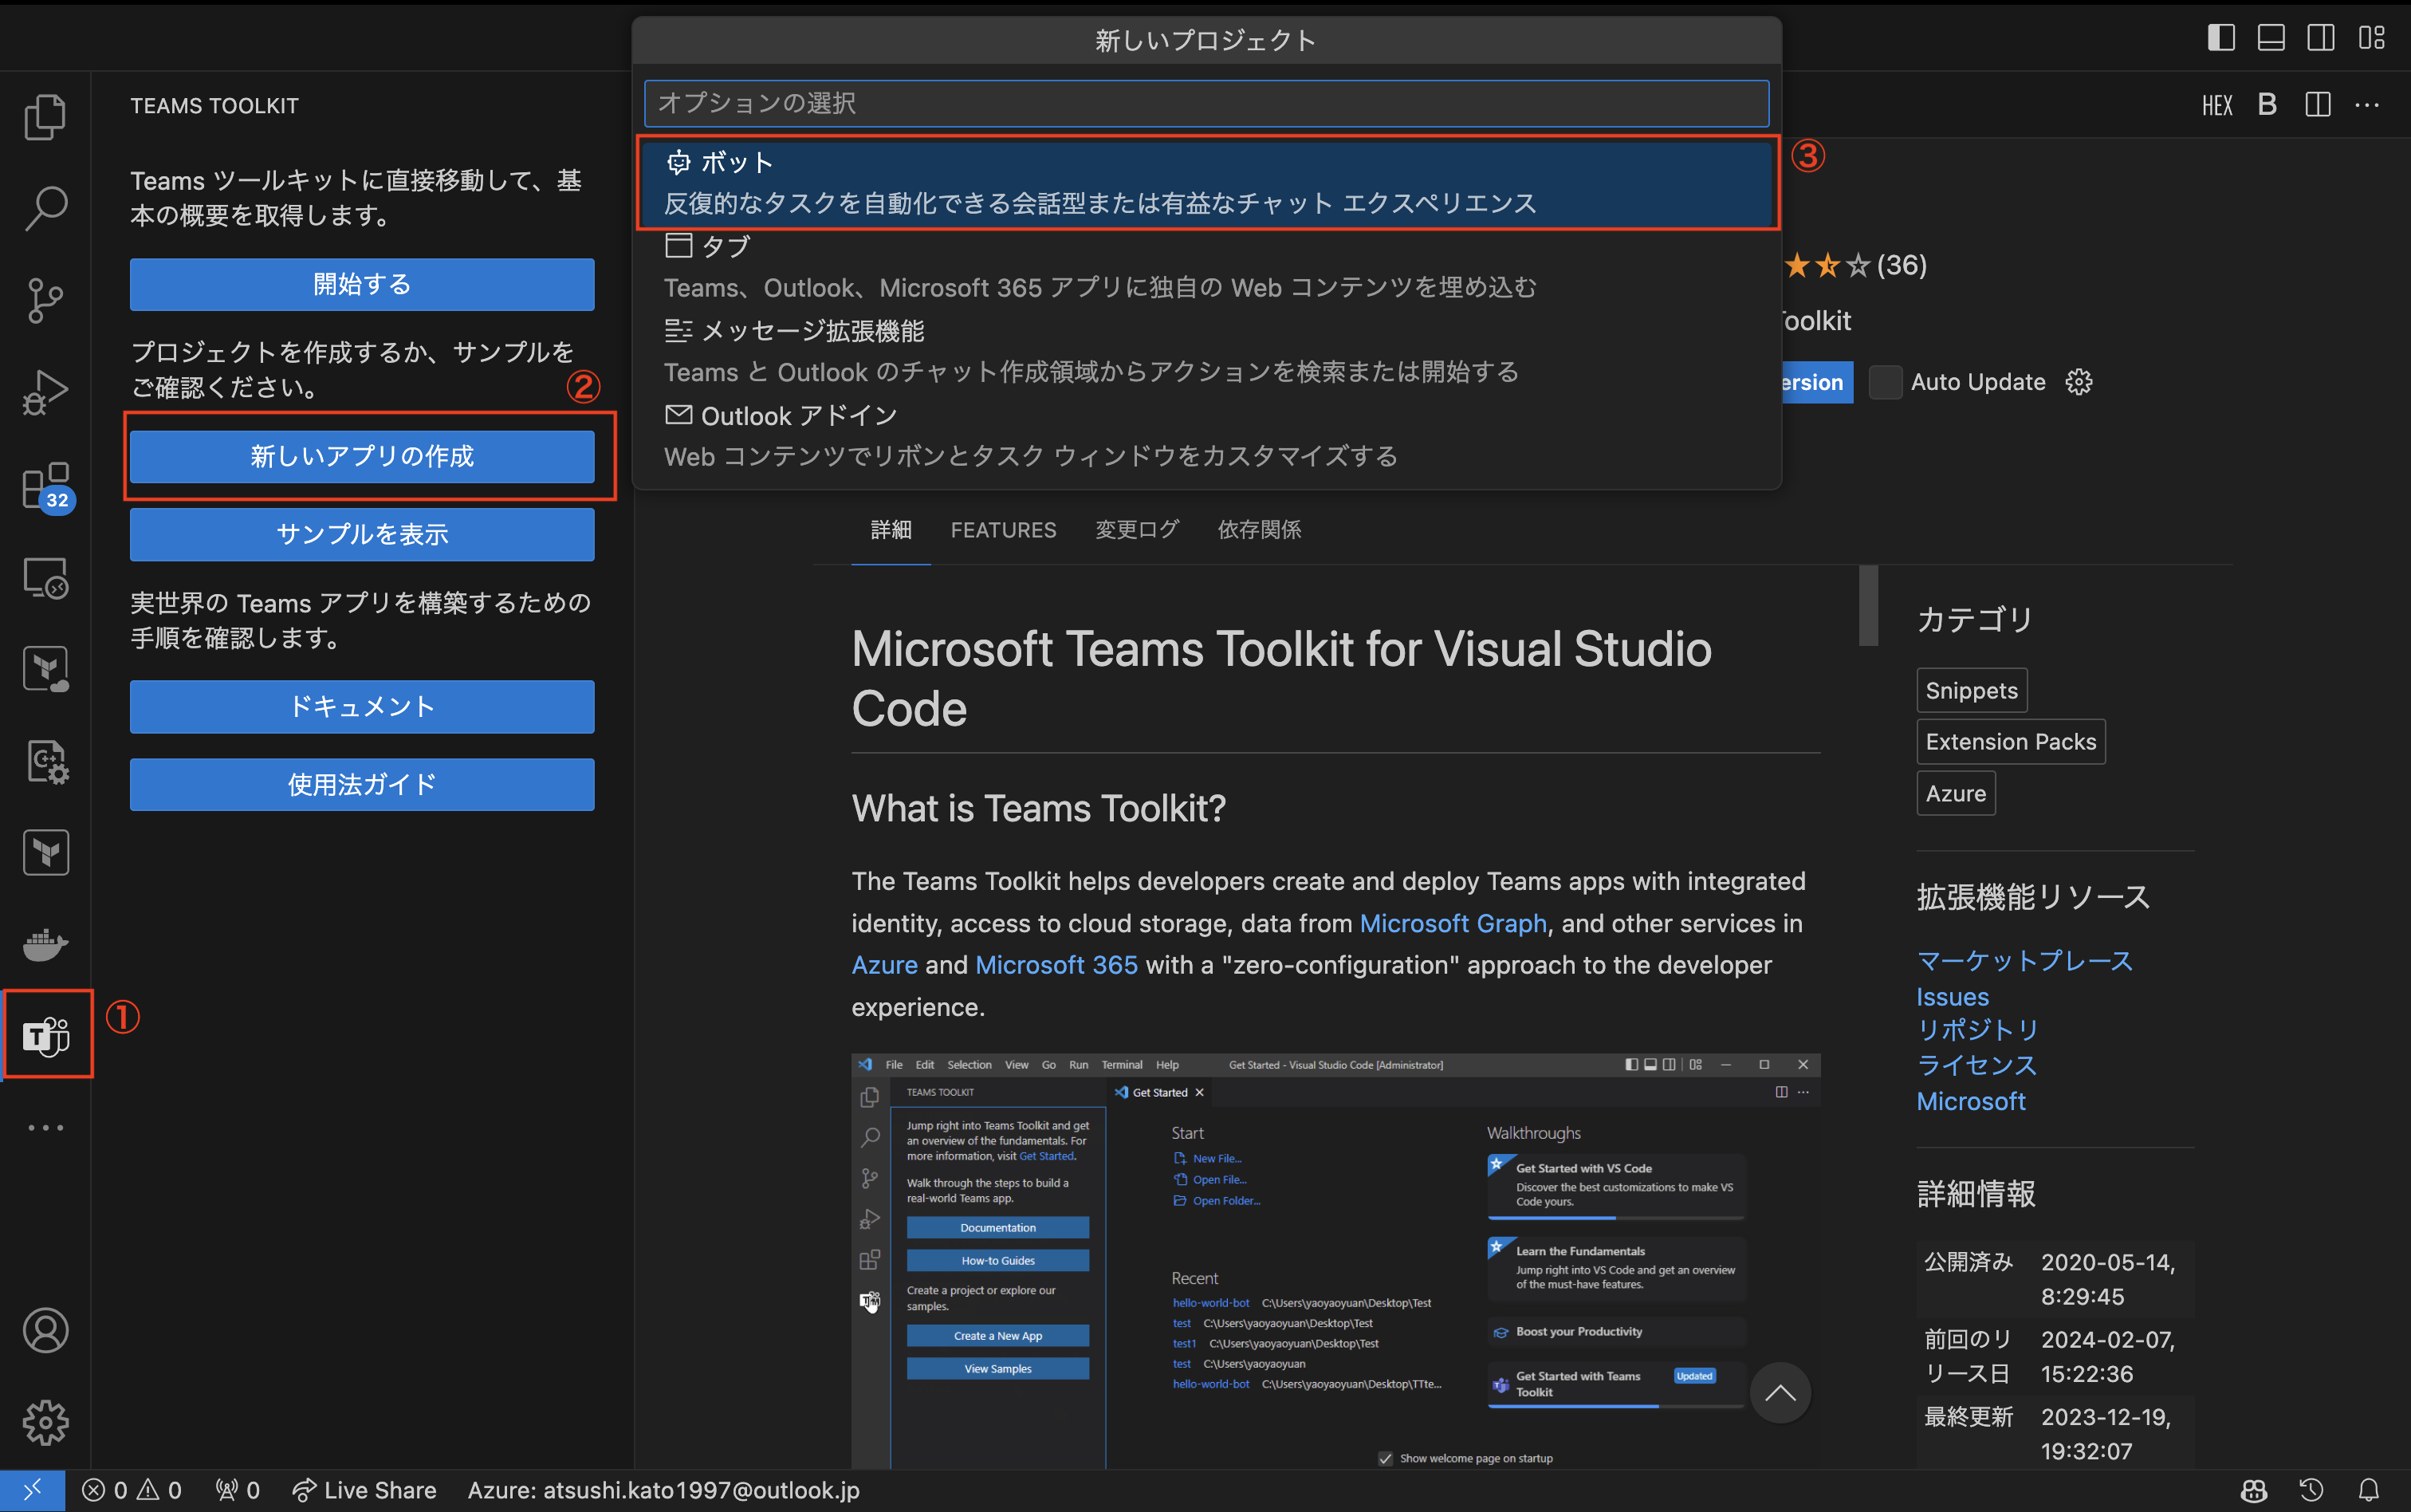The width and height of the screenshot is (2411, 1512).
Task: Open the Explorer view in activity bar
Action: point(45,117)
